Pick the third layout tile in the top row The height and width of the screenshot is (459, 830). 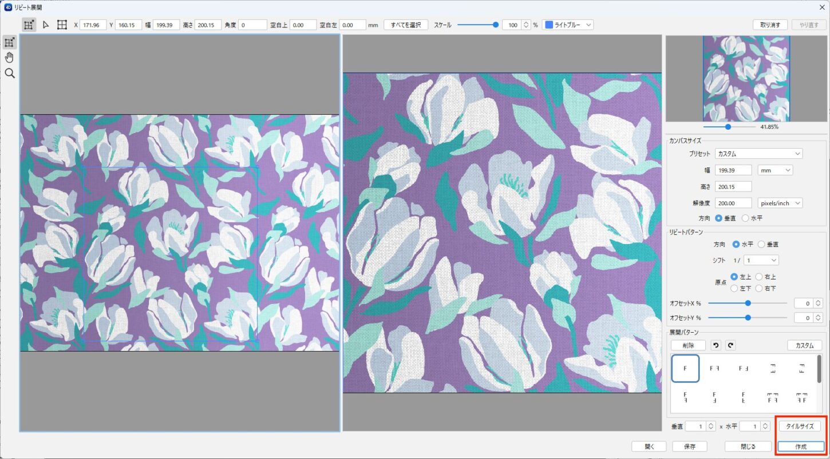tap(743, 368)
